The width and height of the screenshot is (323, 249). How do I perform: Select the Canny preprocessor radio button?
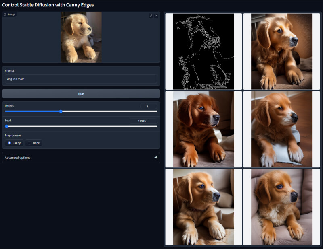(10, 143)
